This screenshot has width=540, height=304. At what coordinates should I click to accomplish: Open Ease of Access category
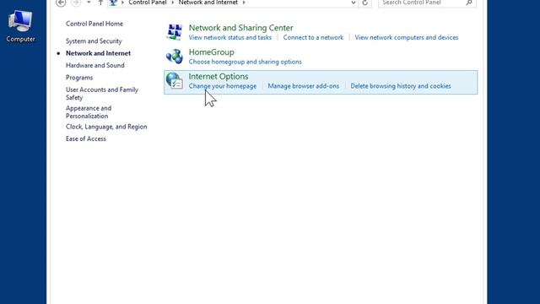click(86, 138)
